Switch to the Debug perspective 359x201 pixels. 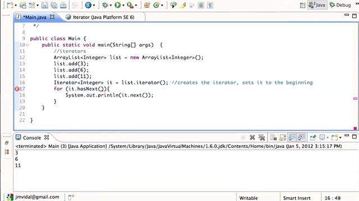point(340,5)
